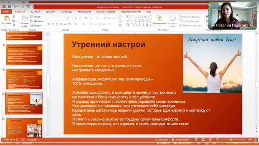Toggle Заметки (Notes) pane in status bar
The width and height of the screenshot is (259, 146).
point(162,140)
